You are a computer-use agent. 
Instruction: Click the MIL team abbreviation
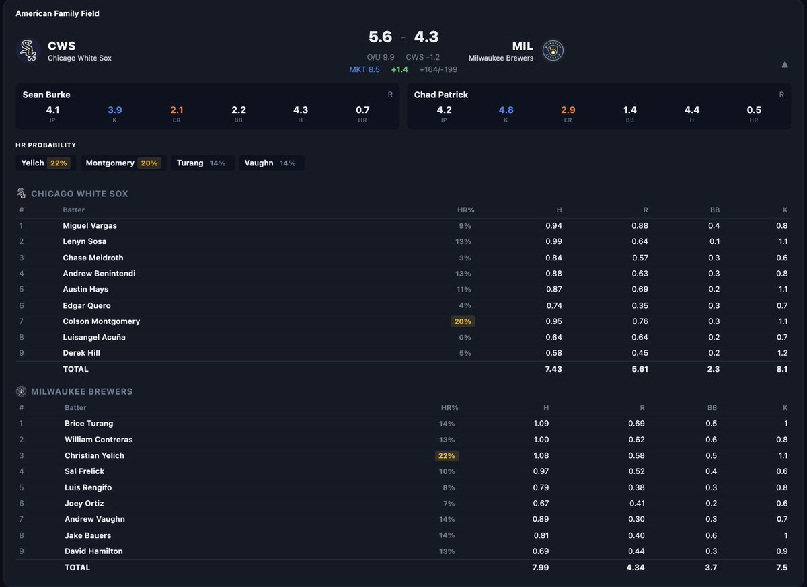click(x=523, y=46)
